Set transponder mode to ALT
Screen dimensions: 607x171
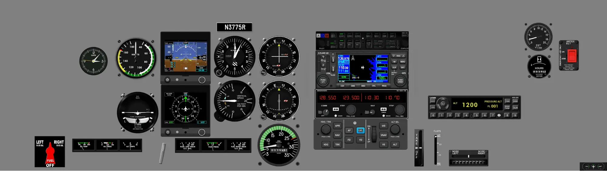pyautogui.click(x=443, y=104)
